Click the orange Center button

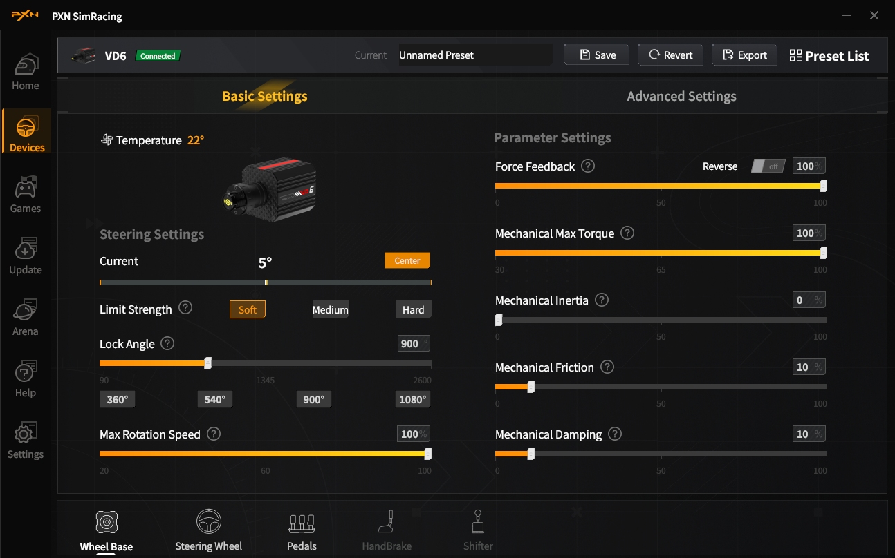(x=407, y=261)
